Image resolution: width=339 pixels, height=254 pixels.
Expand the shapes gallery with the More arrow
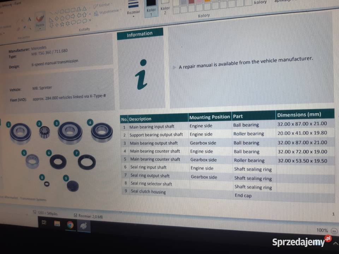point(90,20)
